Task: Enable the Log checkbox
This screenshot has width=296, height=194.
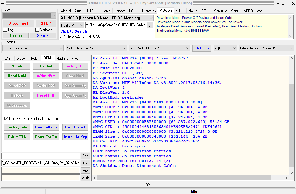Action: [5, 30]
